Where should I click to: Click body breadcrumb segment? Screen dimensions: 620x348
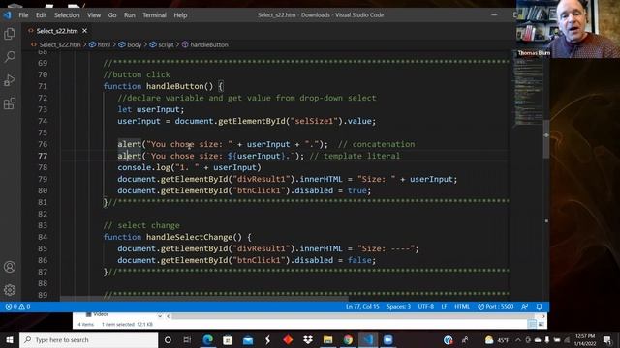[x=134, y=44]
